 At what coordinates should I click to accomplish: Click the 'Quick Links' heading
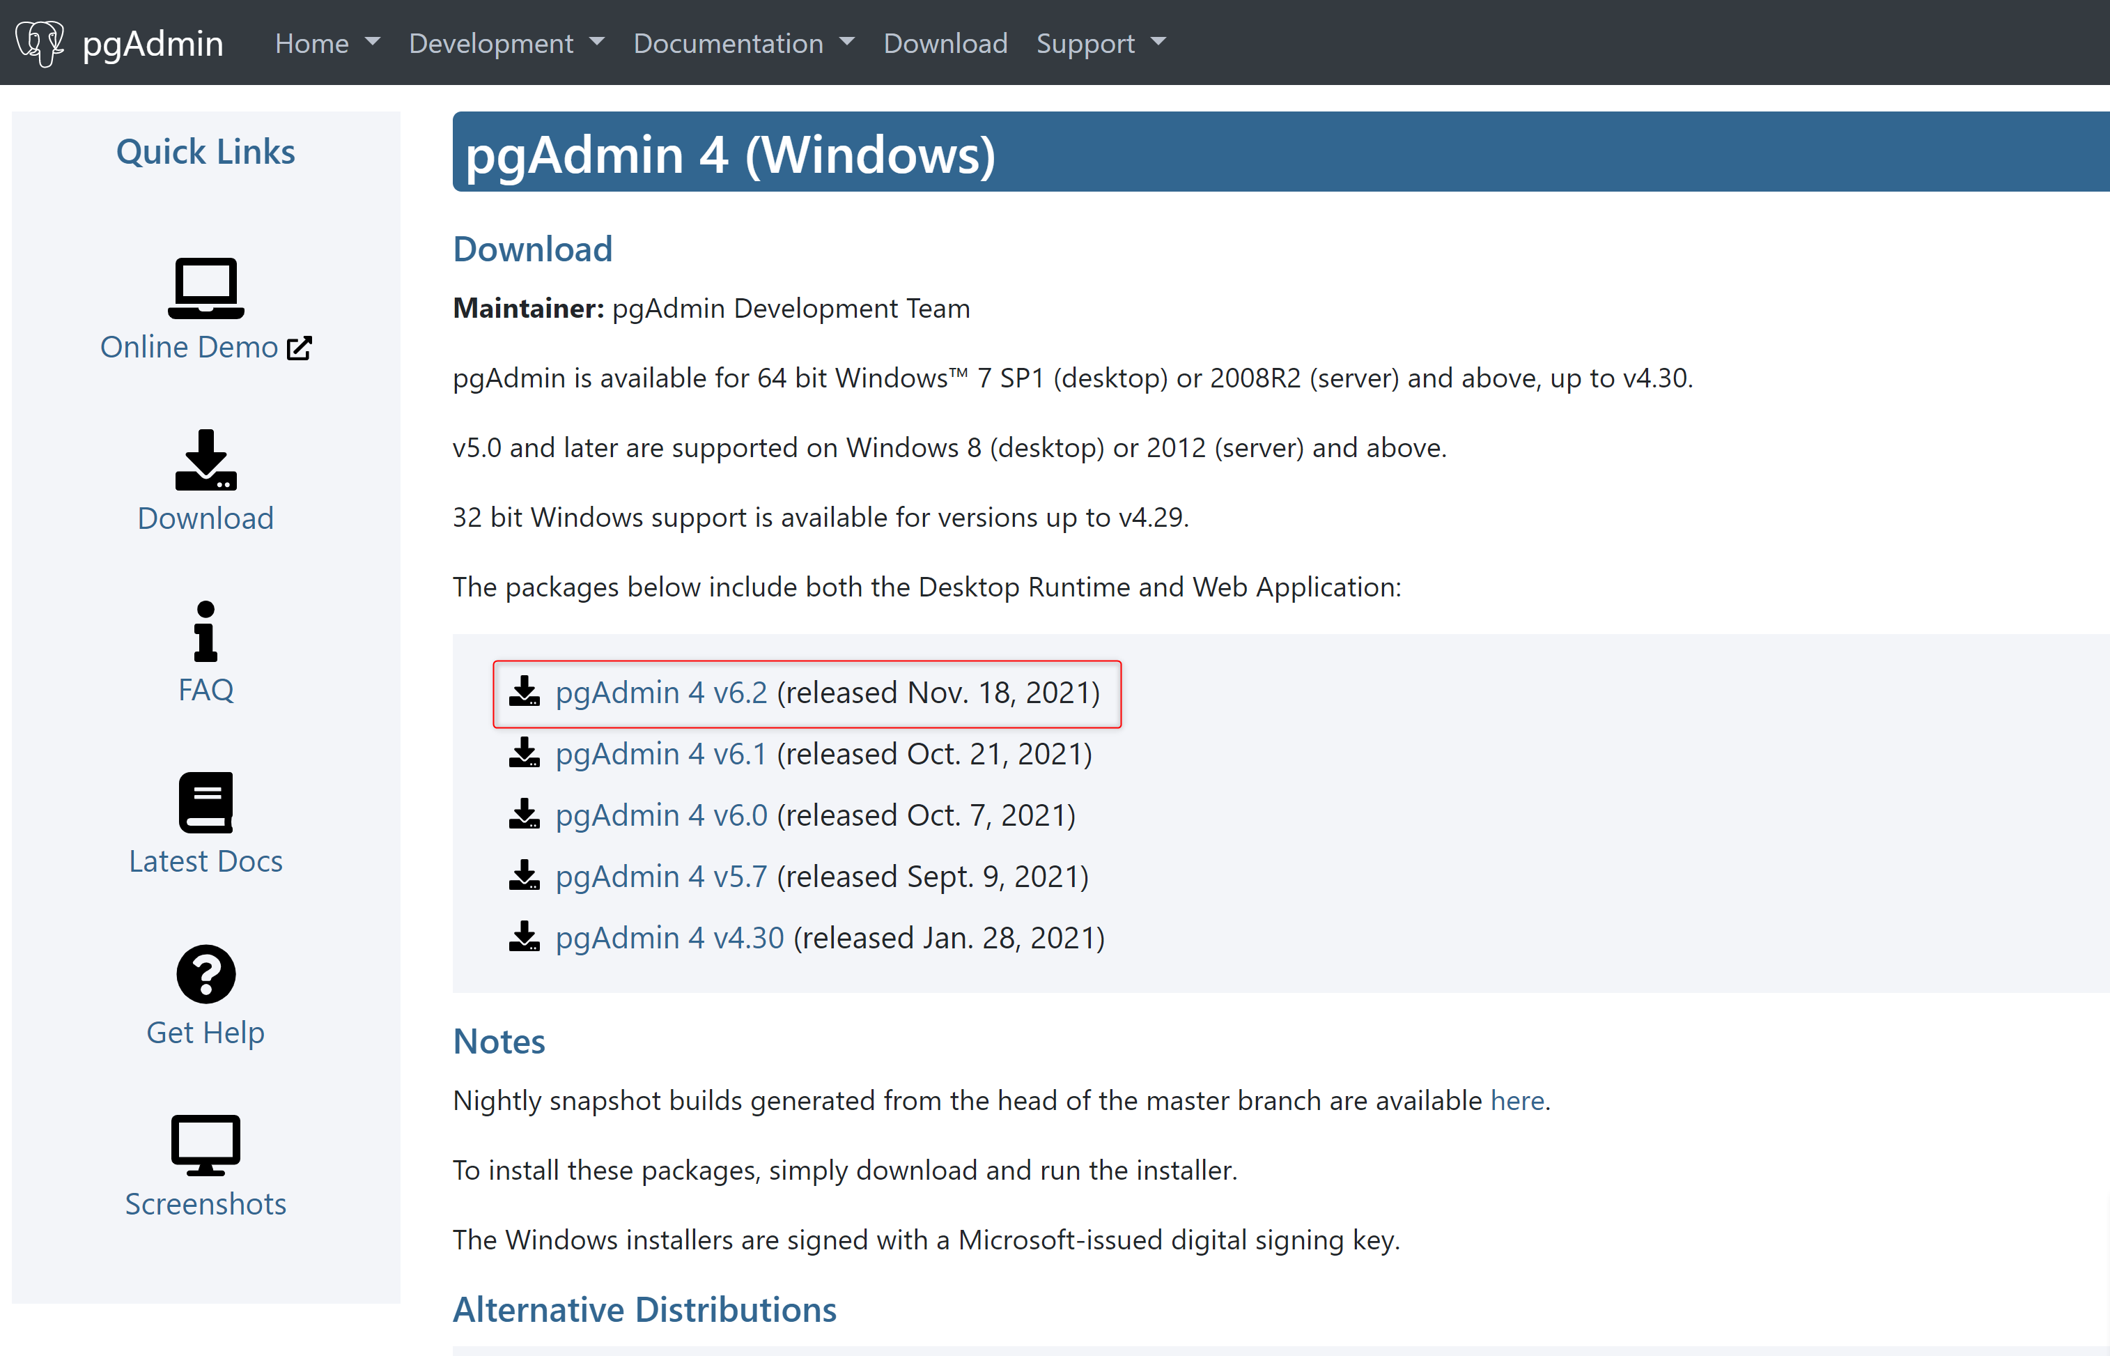[x=206, y=151]
